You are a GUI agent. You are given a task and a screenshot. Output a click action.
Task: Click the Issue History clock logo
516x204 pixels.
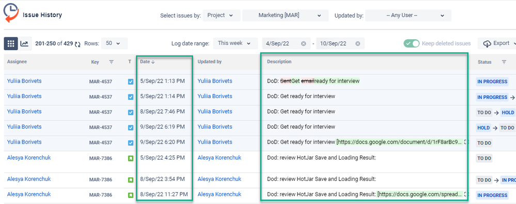[x=11, y=13]
